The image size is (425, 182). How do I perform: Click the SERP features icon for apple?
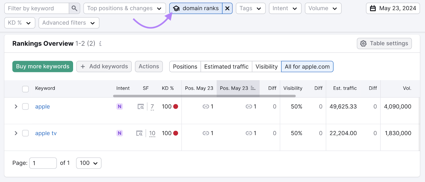tap(141, 107)
